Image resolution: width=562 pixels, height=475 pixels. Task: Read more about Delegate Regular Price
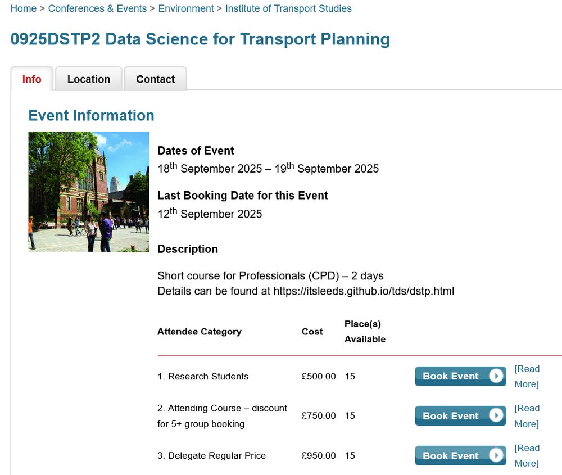[527, 456]
